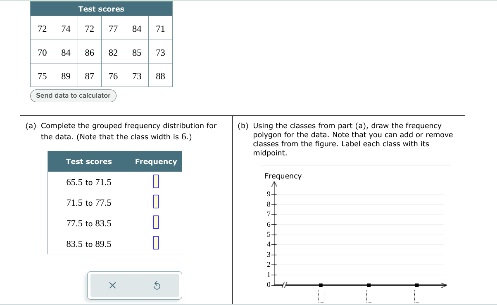Click the frequency field for 77.5 to 83.5

155,223
